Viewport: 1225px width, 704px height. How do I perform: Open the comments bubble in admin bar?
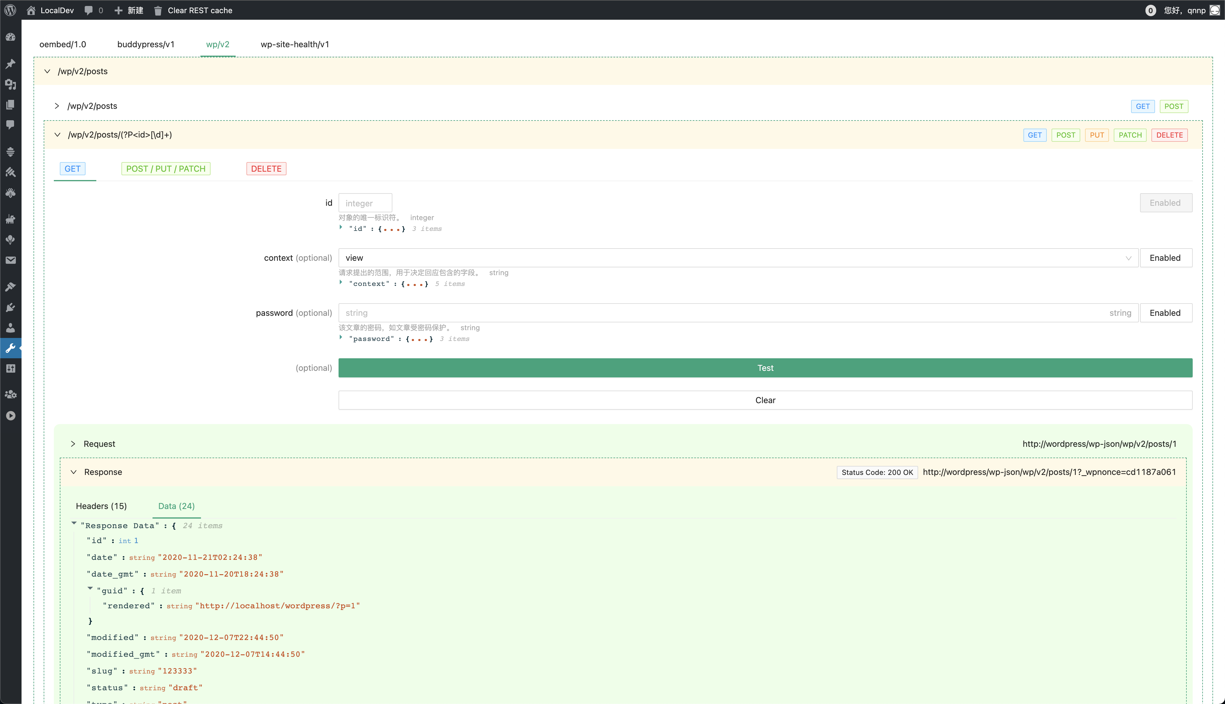pyautogui.click(x=89, y=10)
